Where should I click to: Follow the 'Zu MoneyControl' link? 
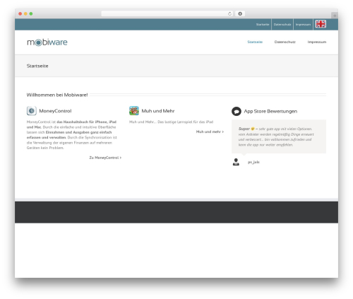coord(105,158)
